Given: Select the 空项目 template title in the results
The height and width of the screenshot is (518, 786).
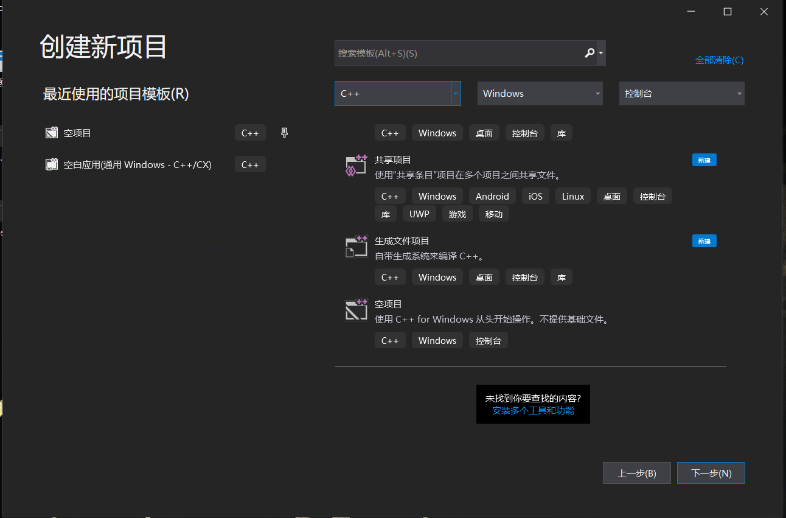Looking at the screenshot, I should click(388, 304).
